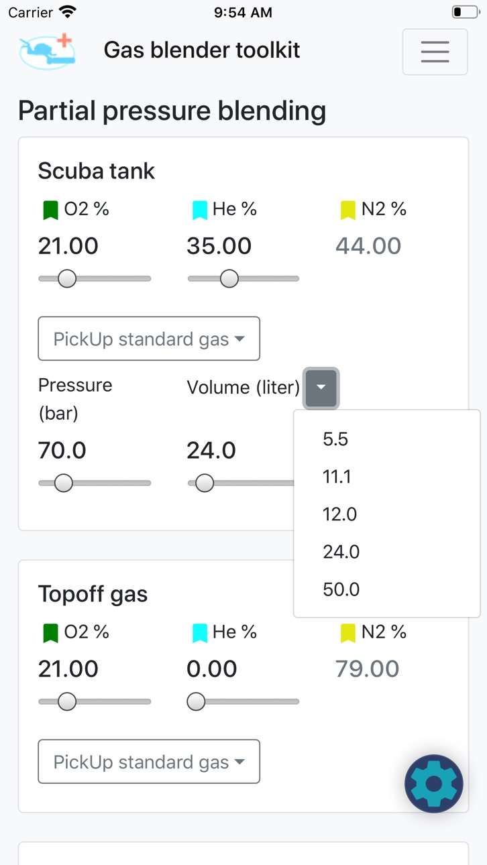
Task: Tap green O2 bookmark icon in Topoff gas
Action: click(50, 634)
